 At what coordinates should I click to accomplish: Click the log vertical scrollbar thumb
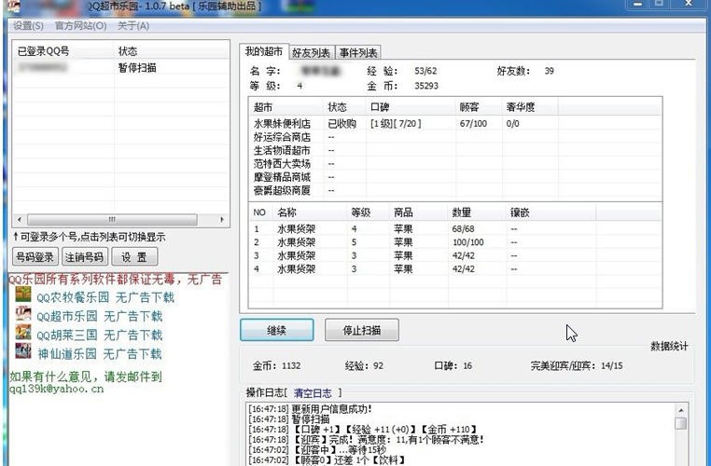[680, 423]
